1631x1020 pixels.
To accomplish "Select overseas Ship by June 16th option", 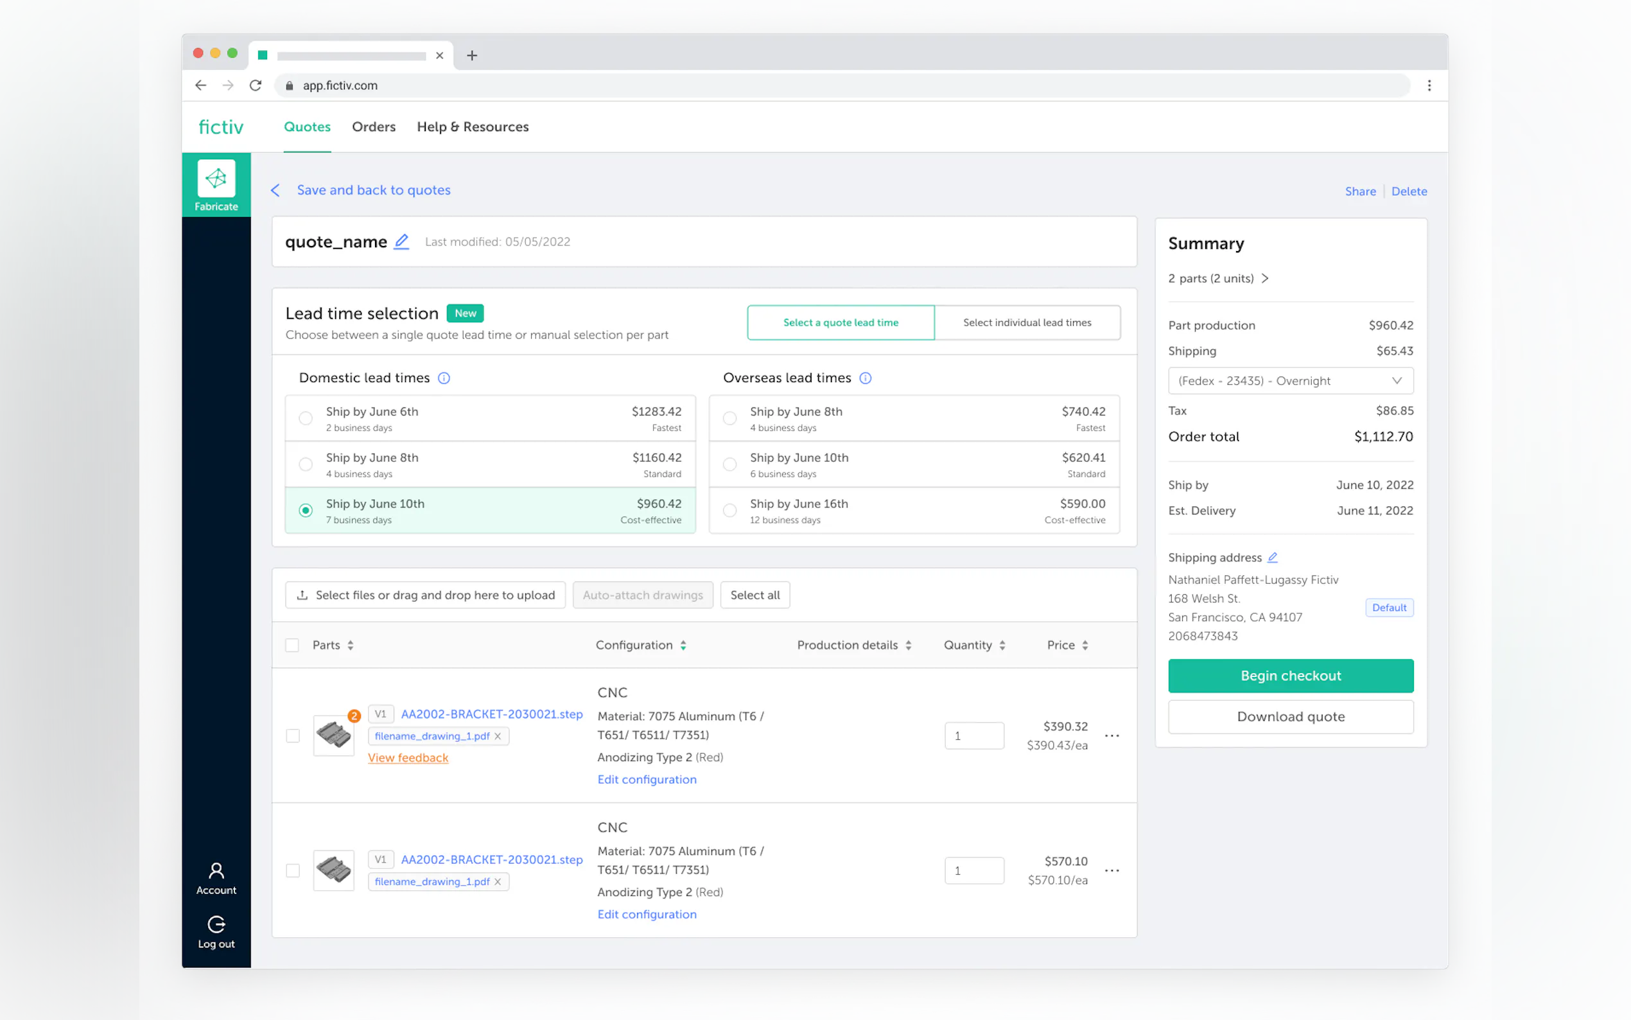I will click(x=729, y=511).
